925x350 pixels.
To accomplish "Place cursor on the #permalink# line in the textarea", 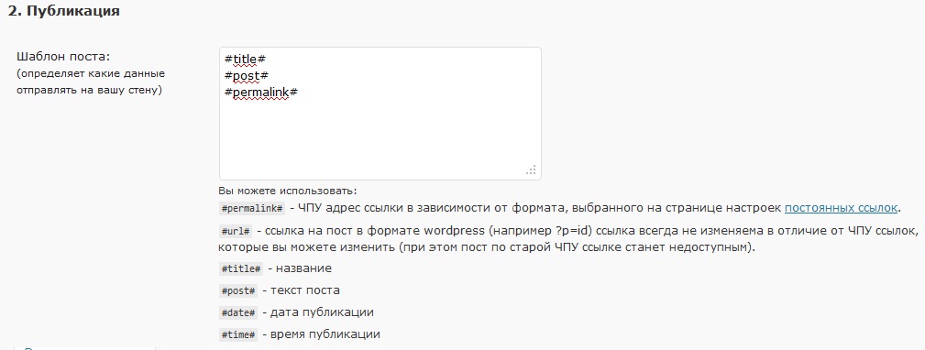I will (260, 93).
